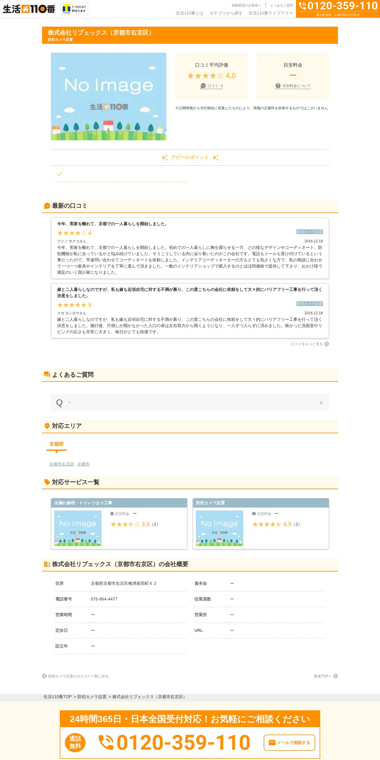Click the question mark icon beside 目安料金について
The width and height of the screenshot is (380, 760).
(278, 86)
